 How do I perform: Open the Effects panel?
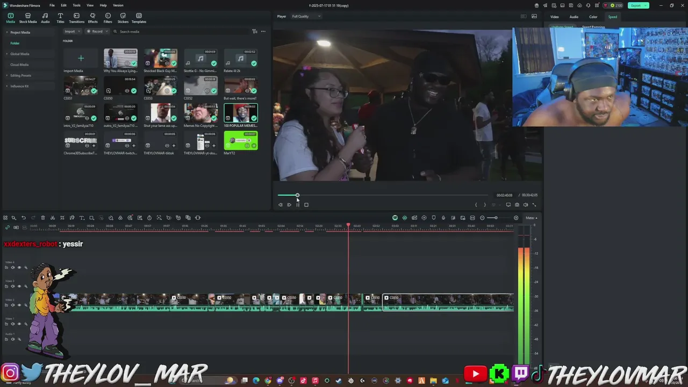92,18
